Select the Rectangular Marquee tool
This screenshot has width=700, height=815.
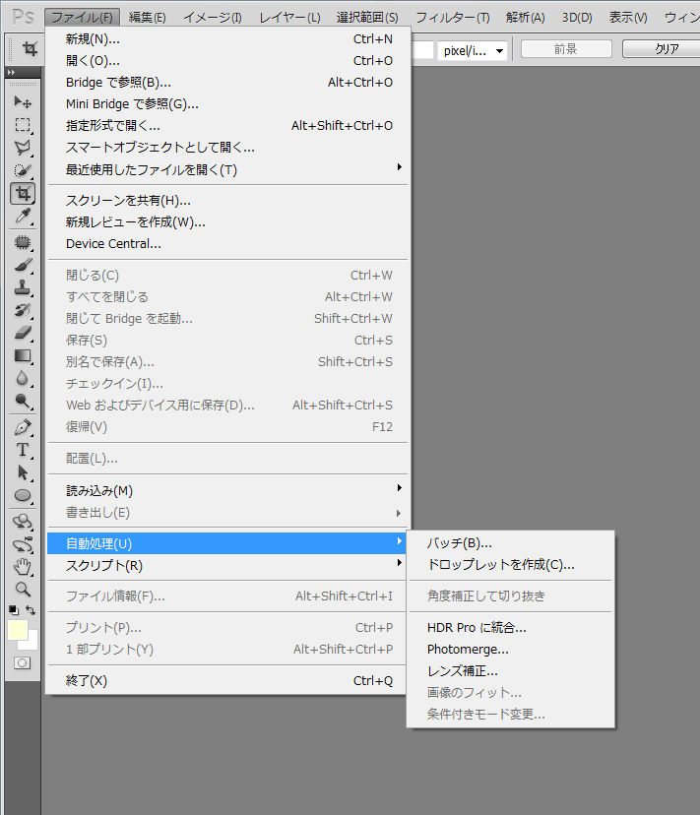coord(23,125)
